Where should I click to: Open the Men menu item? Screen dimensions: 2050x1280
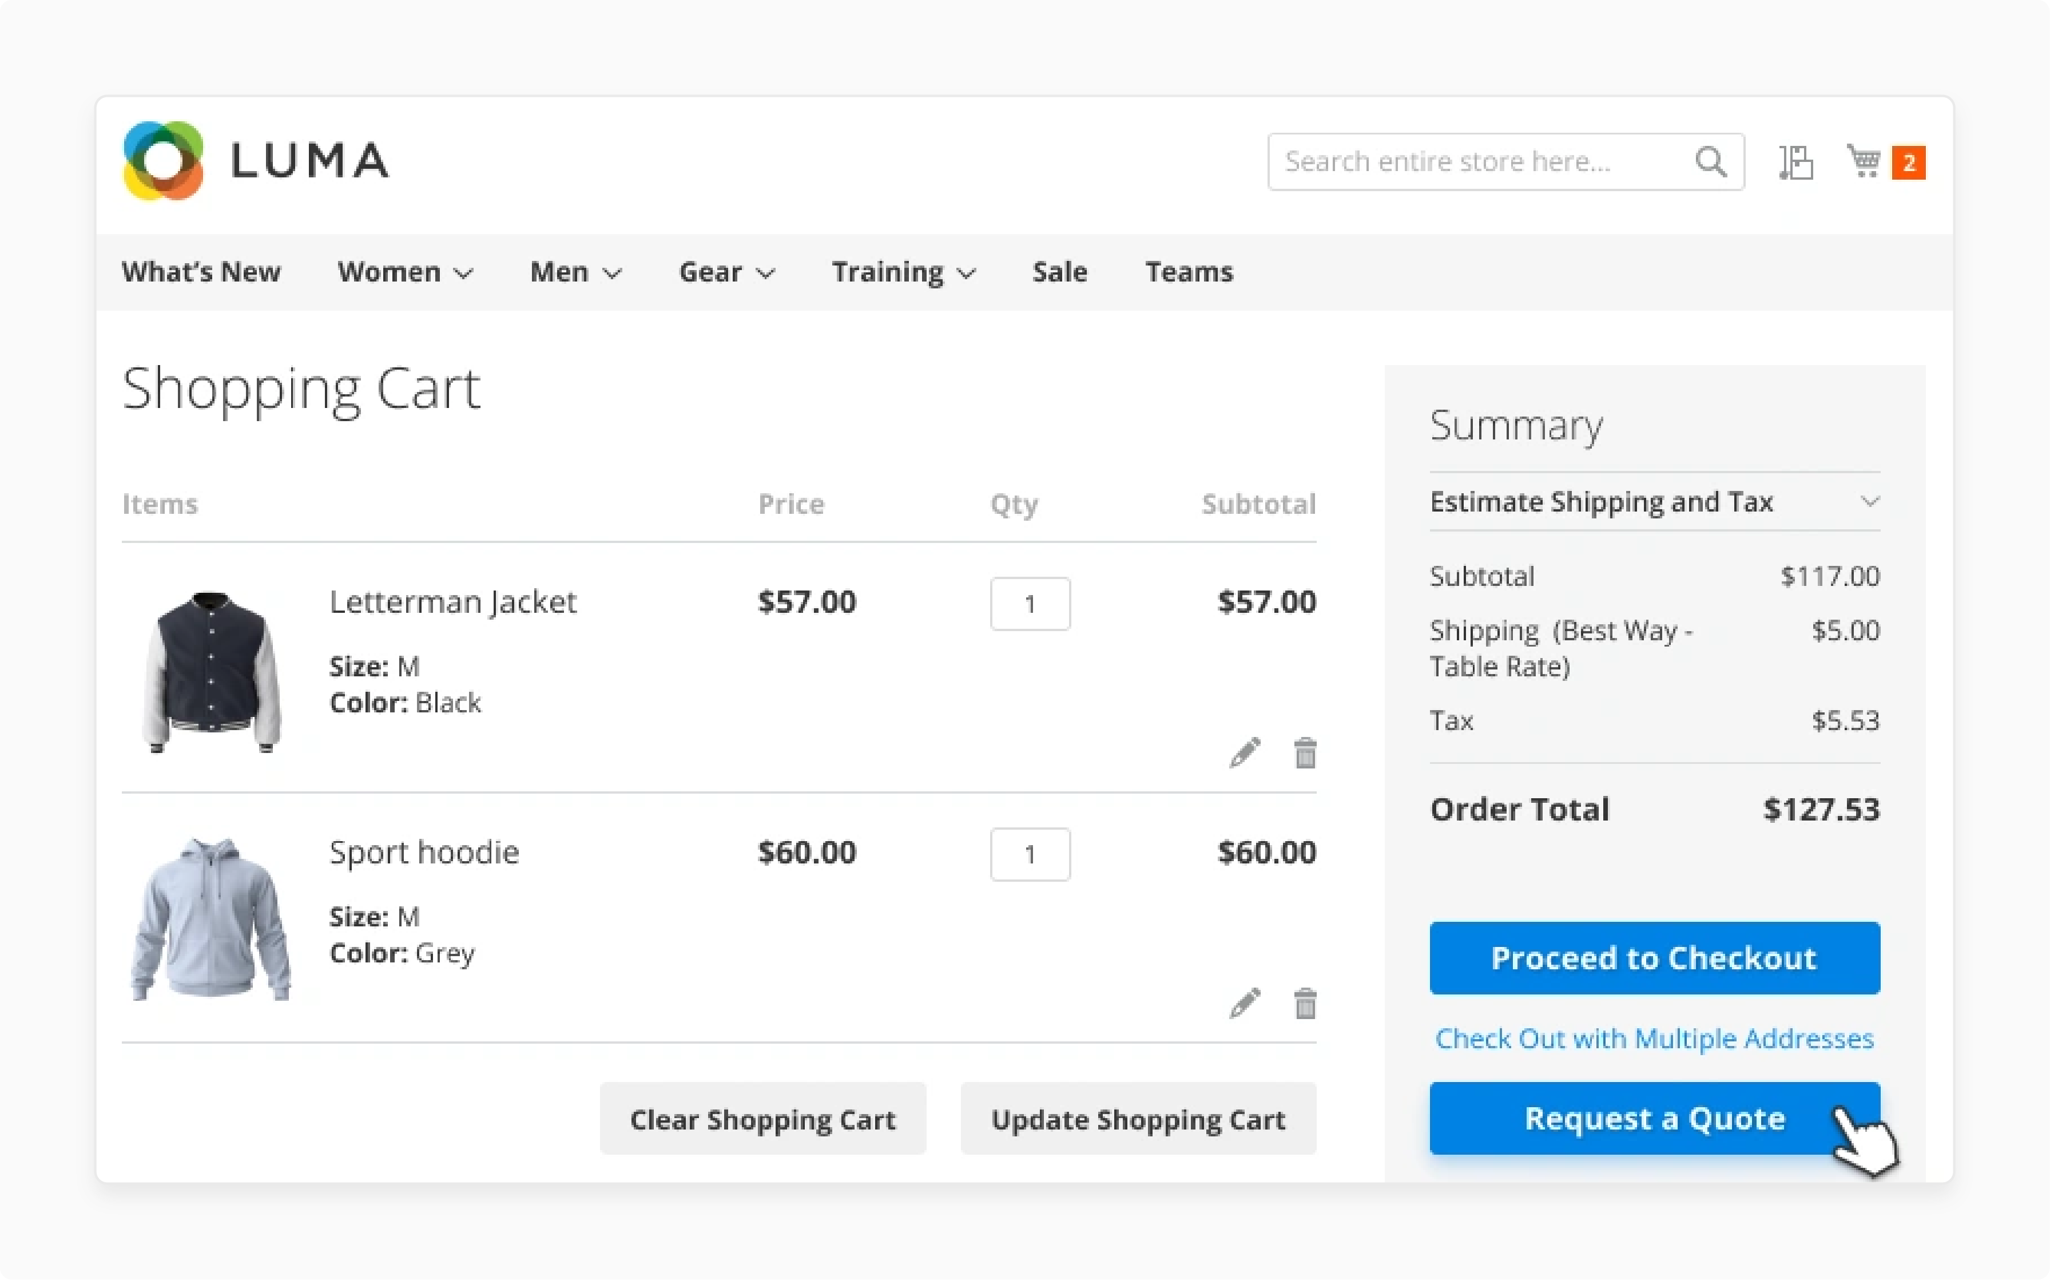[x=558, y=272]
